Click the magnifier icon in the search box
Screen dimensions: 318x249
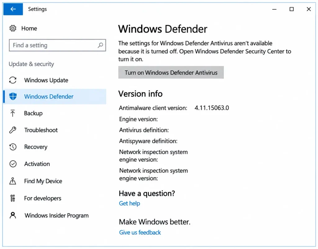100,45
